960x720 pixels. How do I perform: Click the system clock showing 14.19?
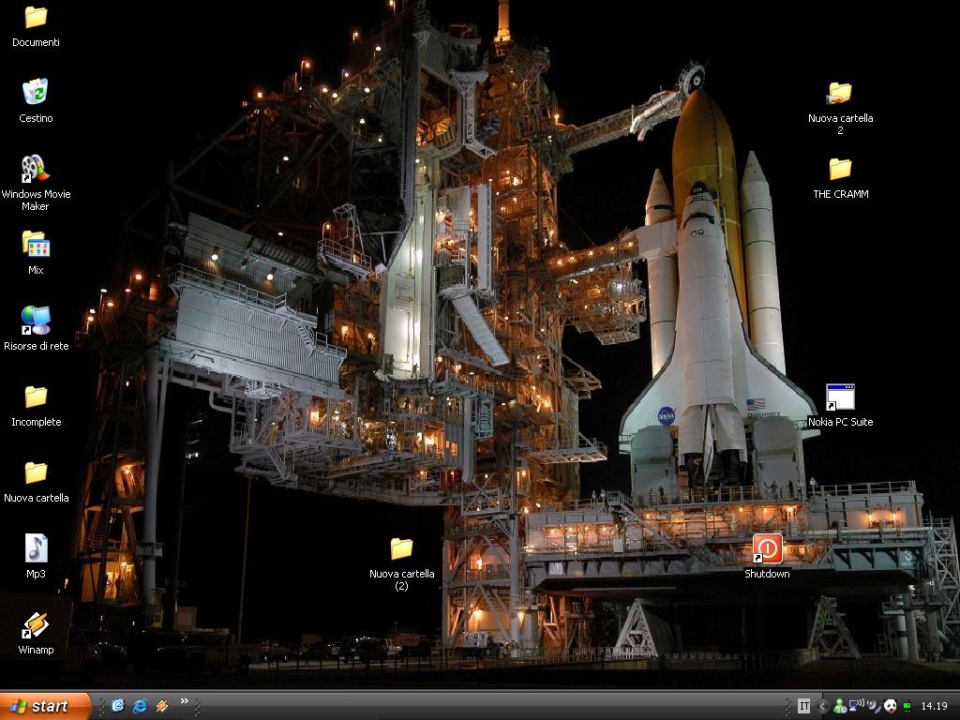click(x=935, y=706)
